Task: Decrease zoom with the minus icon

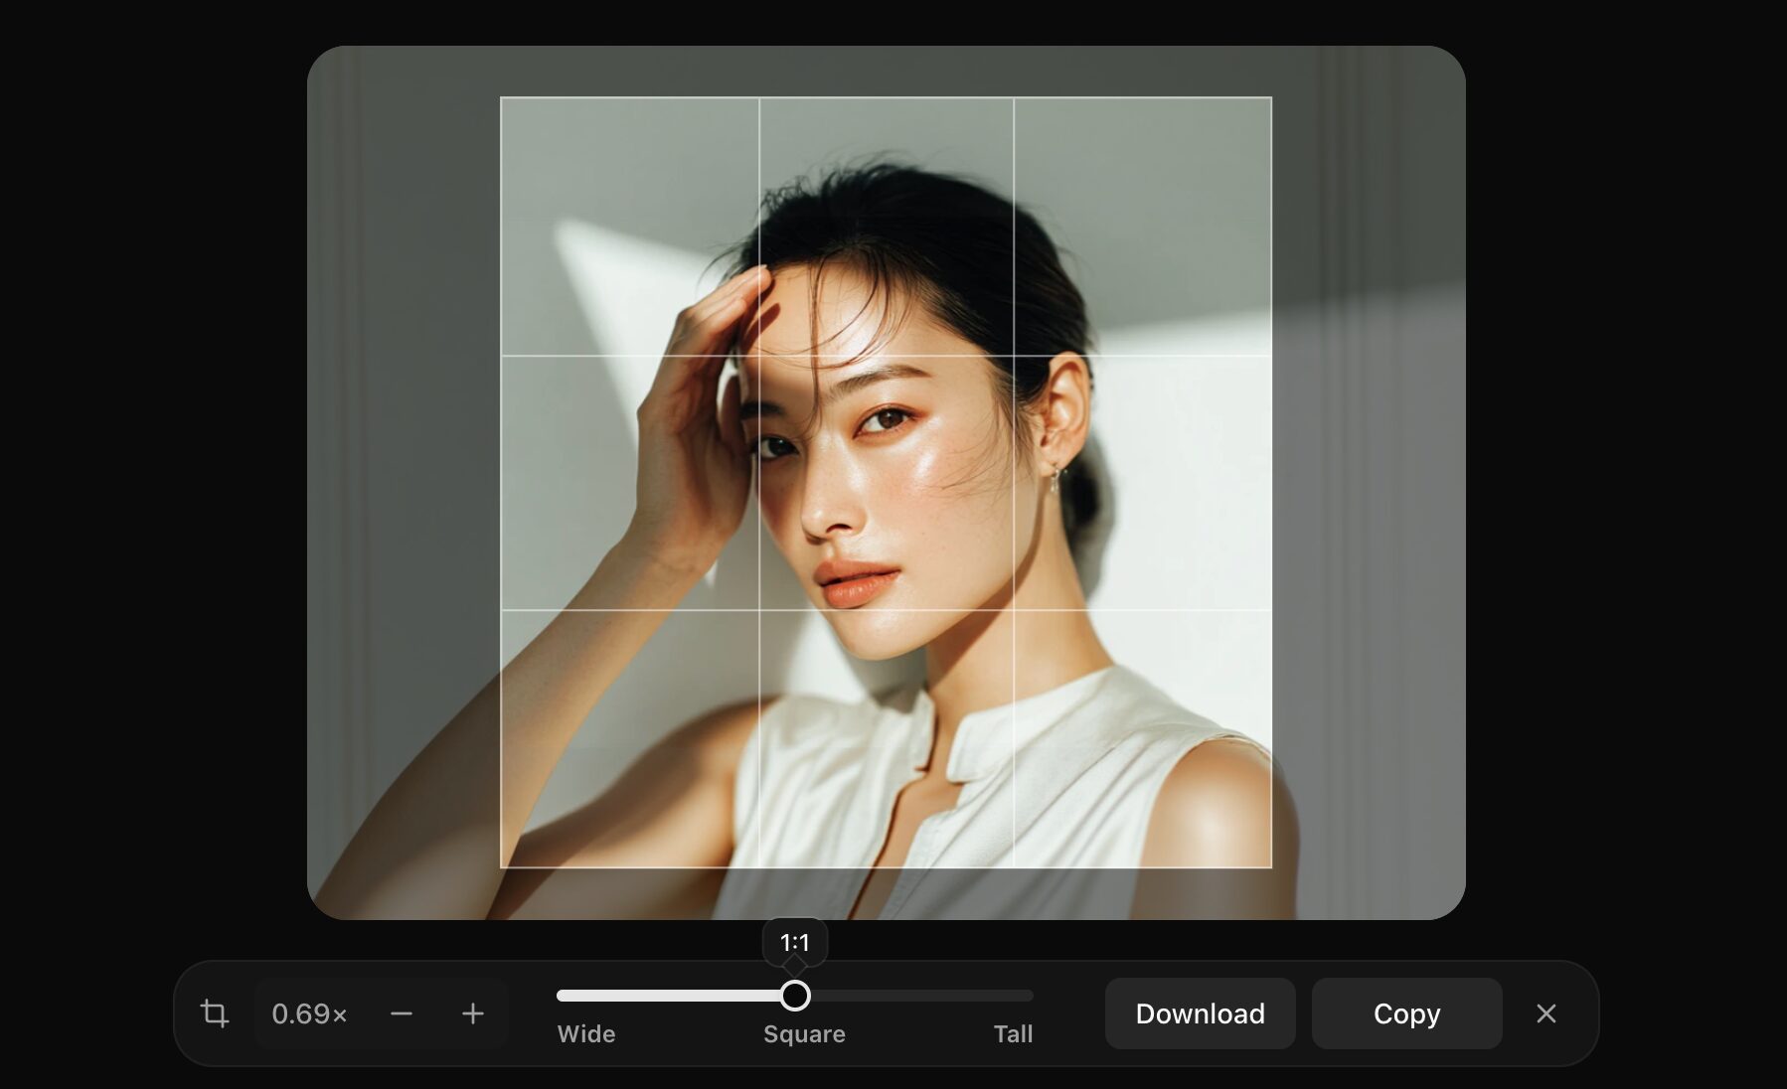Action: (x=402, y=1013)
